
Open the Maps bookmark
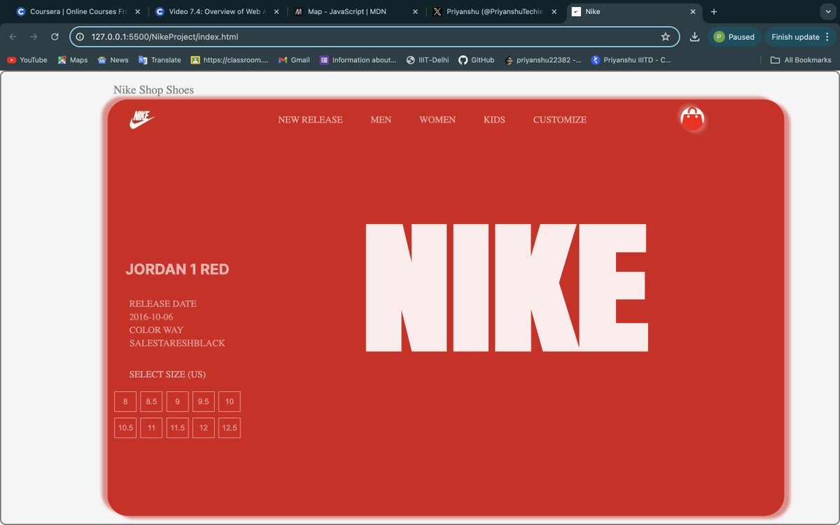point(73,60)
